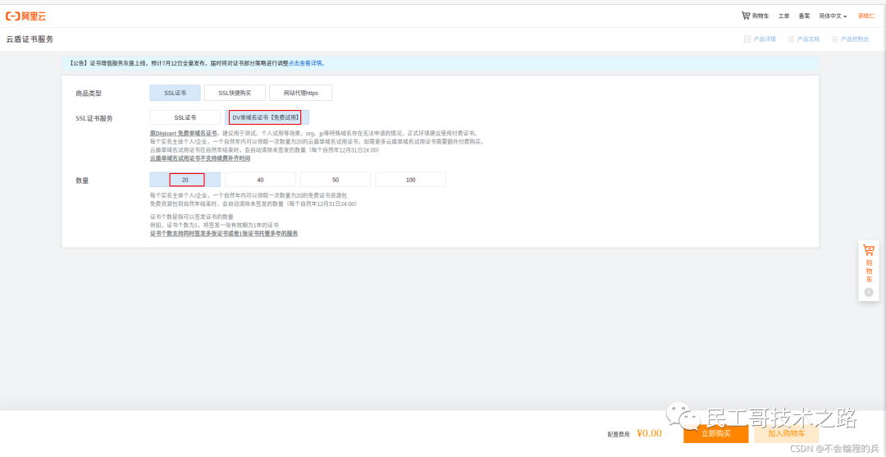Click the 产品详情 document icon
Image resolution: width=886 pixels, height=457 pixels.
click(747, 39)
